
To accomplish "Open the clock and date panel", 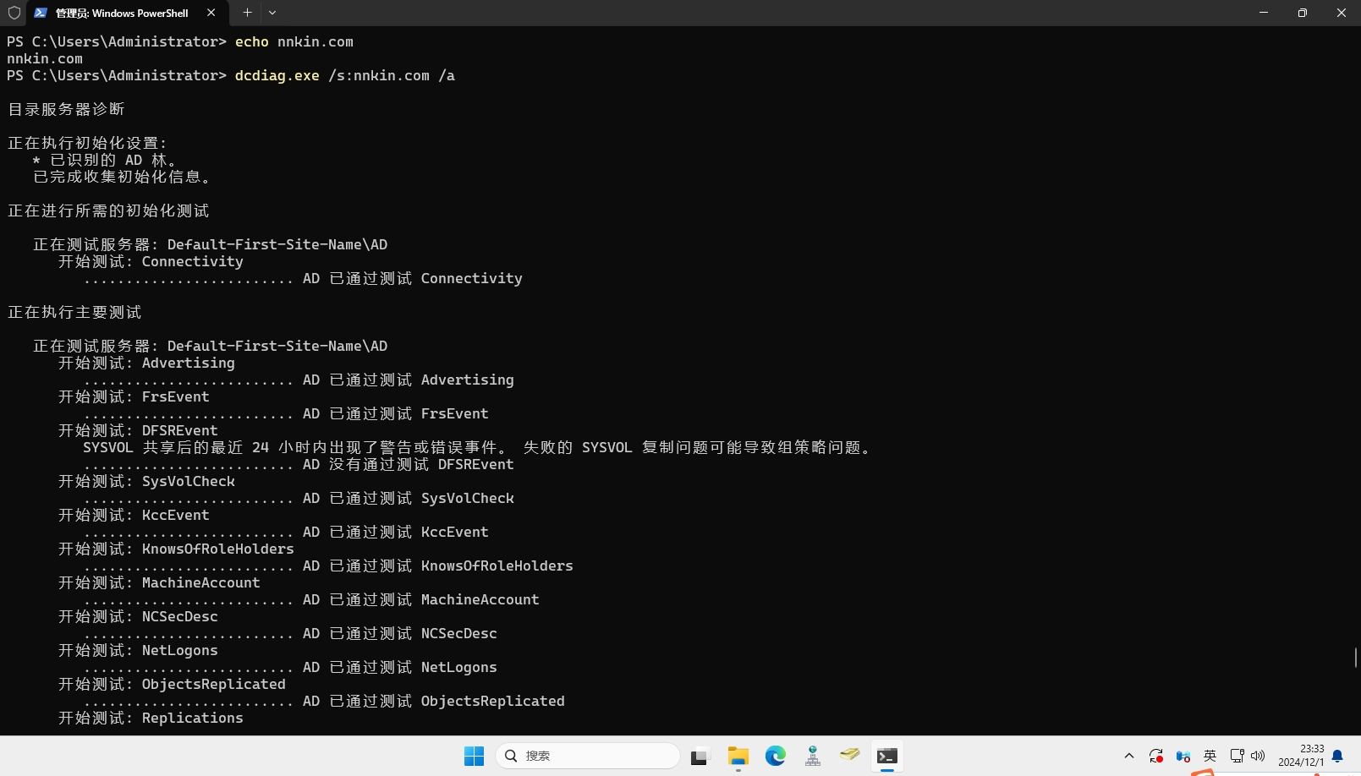I will (x=1301, y=756).
